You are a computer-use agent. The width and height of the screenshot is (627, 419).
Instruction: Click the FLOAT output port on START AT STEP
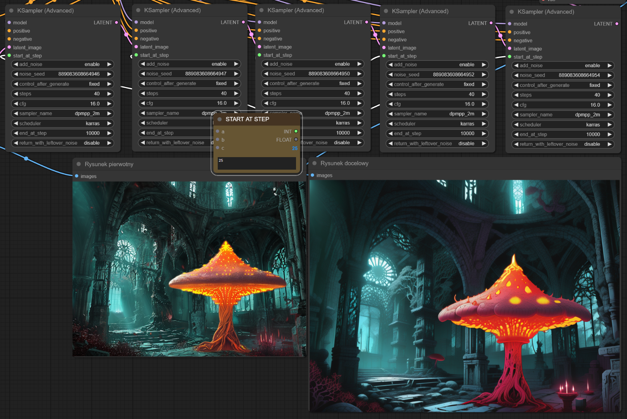point(296,140)
